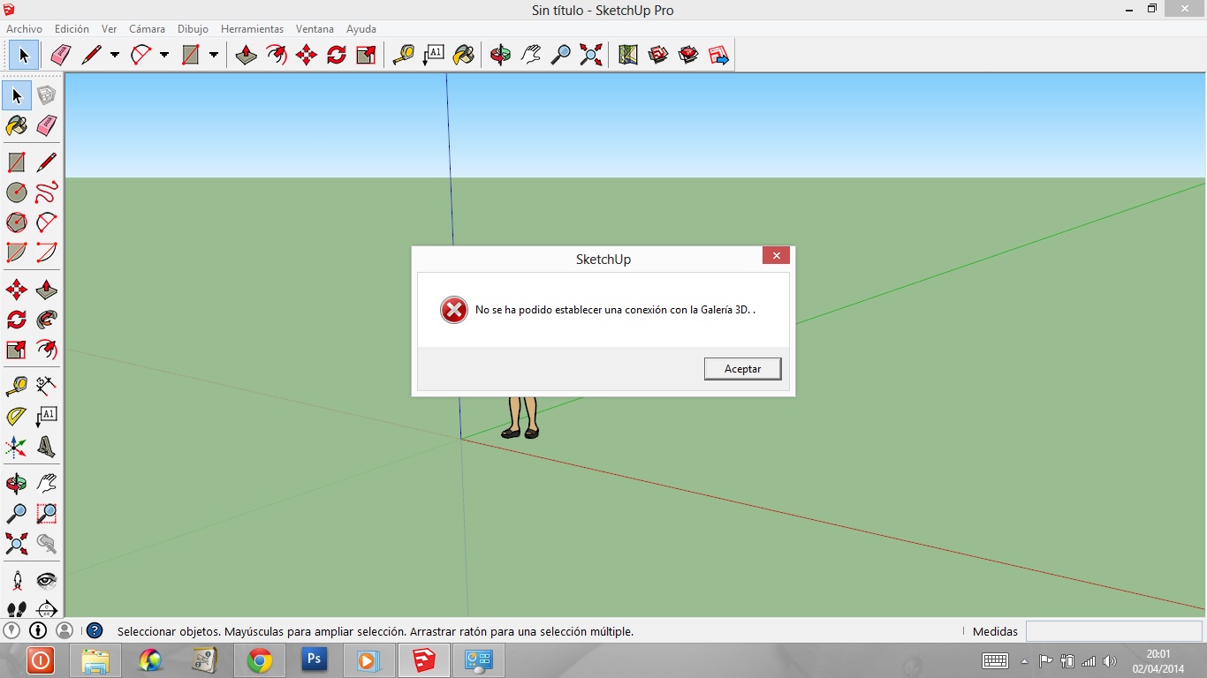Select the Section Plane tool in the left palette

click(47, 609)
